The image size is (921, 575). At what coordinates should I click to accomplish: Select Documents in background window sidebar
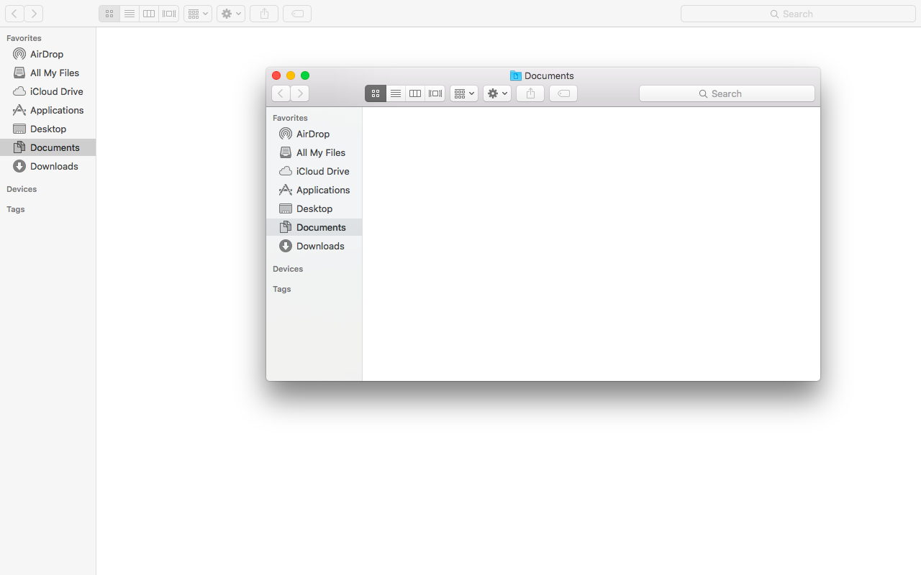pos(47,147)
